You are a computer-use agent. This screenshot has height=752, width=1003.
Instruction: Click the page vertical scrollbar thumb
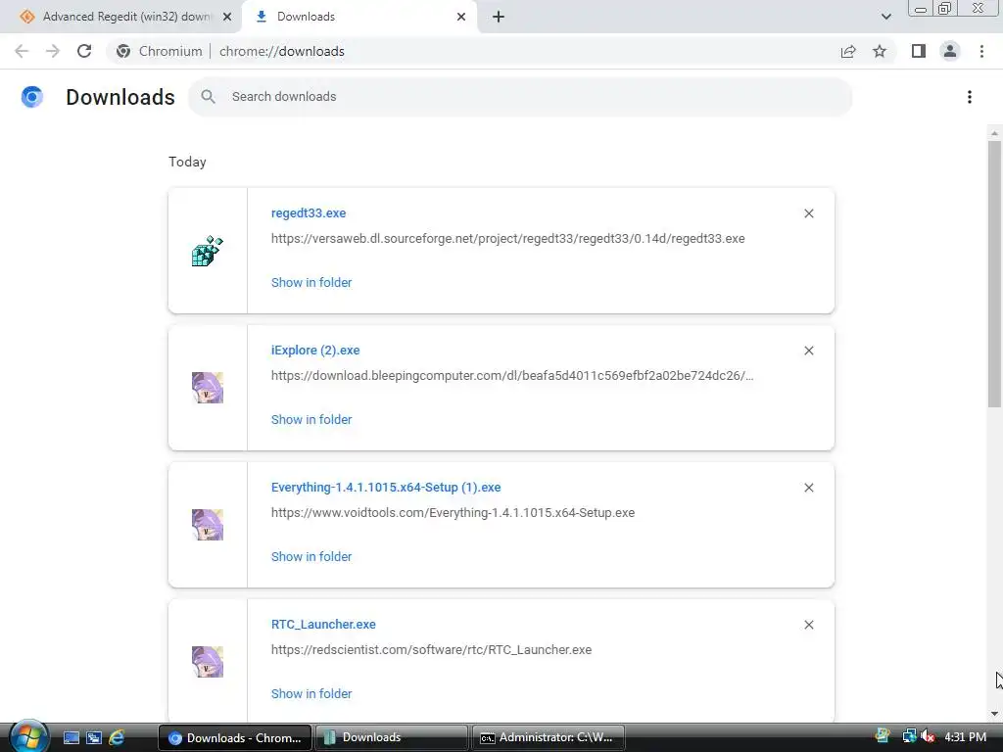click(994, 274)
